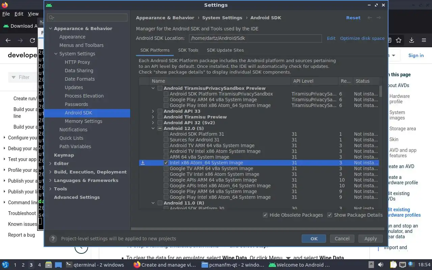Toggle Hide Obsolete Packages checkbox
The image size is (432, 270).
[265, 215]
